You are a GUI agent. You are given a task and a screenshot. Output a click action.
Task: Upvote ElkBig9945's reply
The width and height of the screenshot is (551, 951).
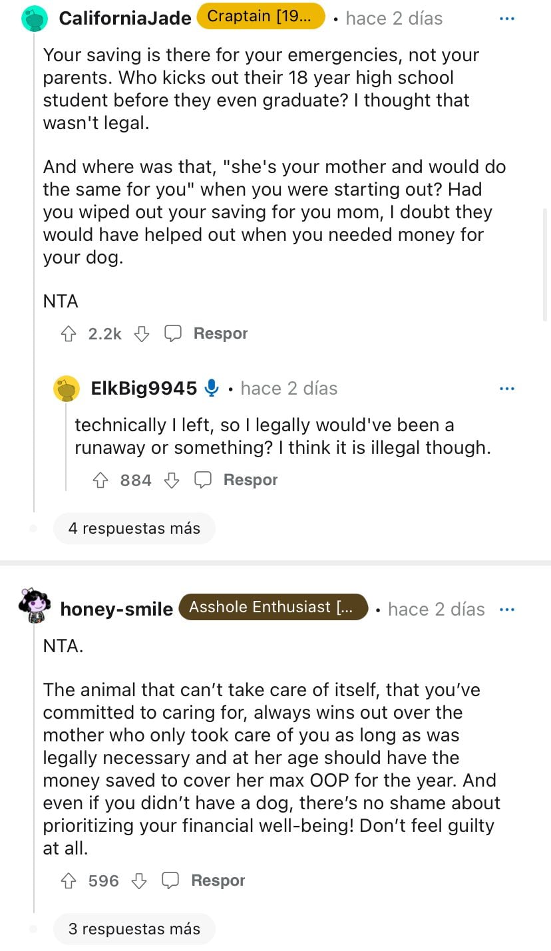pyautogui.click(x=100, y=480)
